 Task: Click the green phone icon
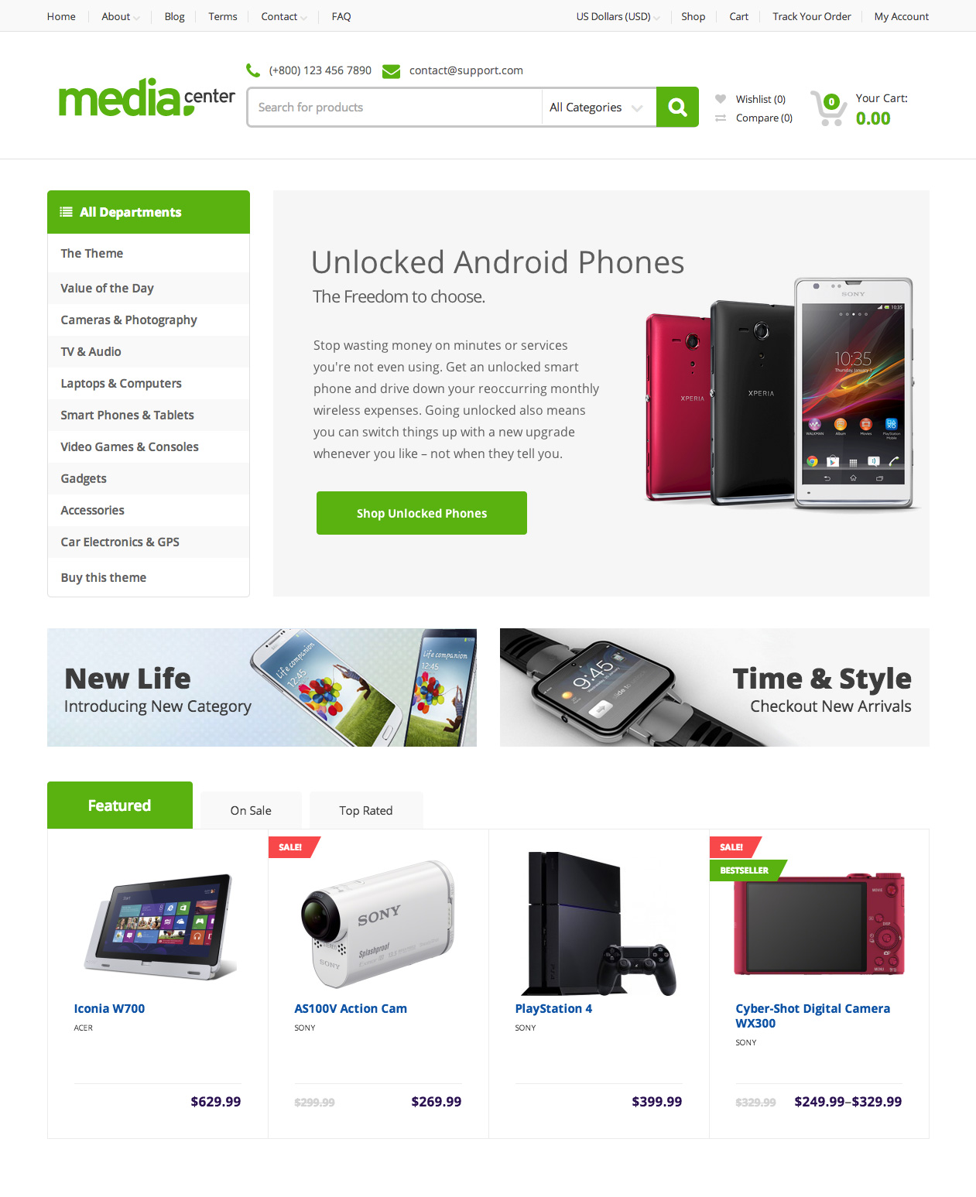[x=253, y=70]
